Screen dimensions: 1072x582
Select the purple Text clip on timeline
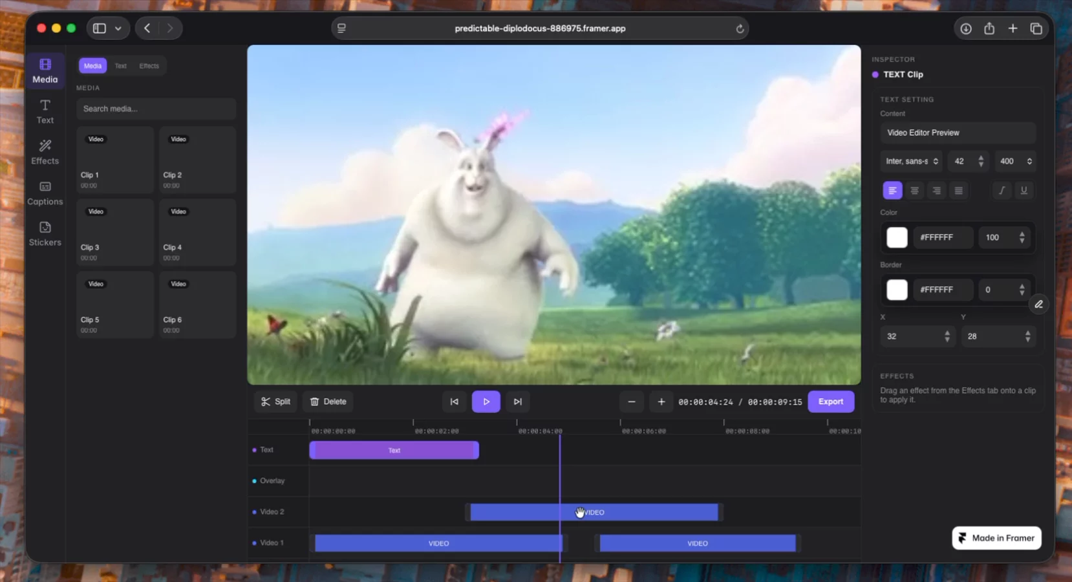pyautogui.click(x=394, y=450)
